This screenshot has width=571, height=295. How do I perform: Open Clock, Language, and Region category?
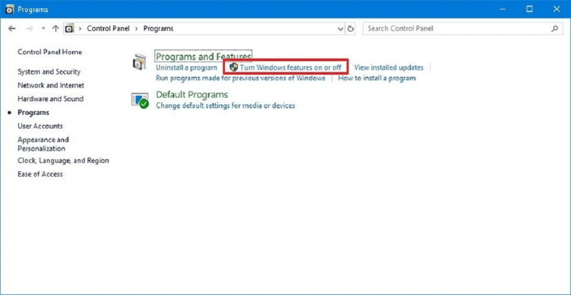(64, 161)
